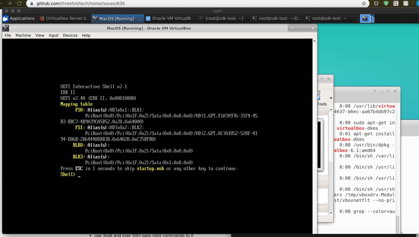Open the root@sdk-test ~/D terminal
Viewport: 419px width, 237px height.
(x=277, y=19)
